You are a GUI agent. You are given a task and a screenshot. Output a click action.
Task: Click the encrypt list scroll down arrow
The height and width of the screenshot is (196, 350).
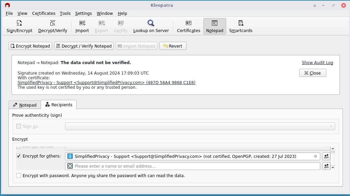(333, 168)
